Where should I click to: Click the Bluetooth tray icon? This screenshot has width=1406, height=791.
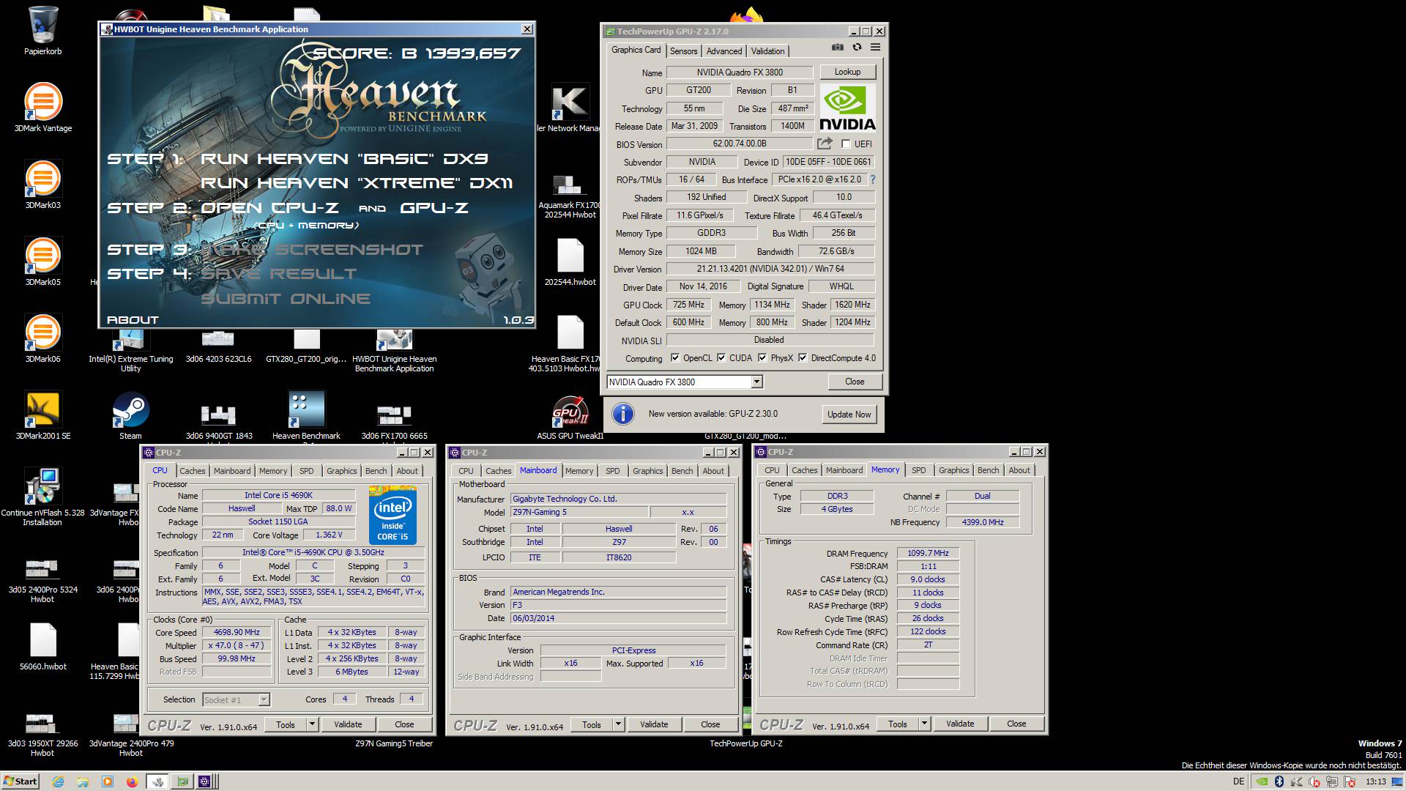coord(1279,781)
